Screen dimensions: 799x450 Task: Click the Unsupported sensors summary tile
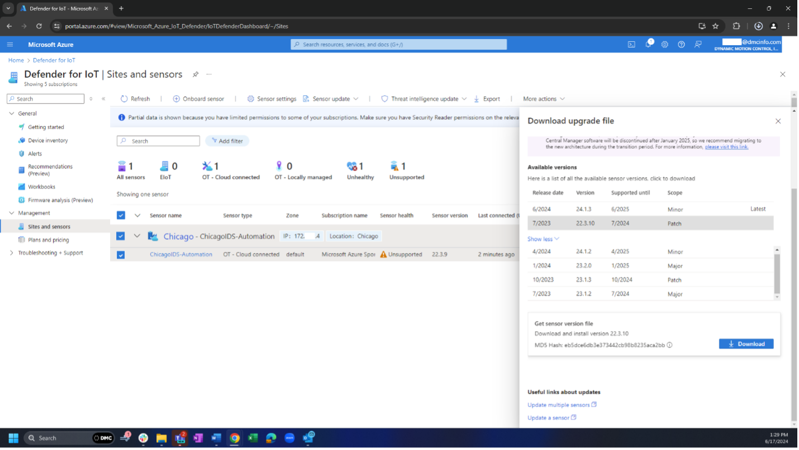(x=406, y=171)
